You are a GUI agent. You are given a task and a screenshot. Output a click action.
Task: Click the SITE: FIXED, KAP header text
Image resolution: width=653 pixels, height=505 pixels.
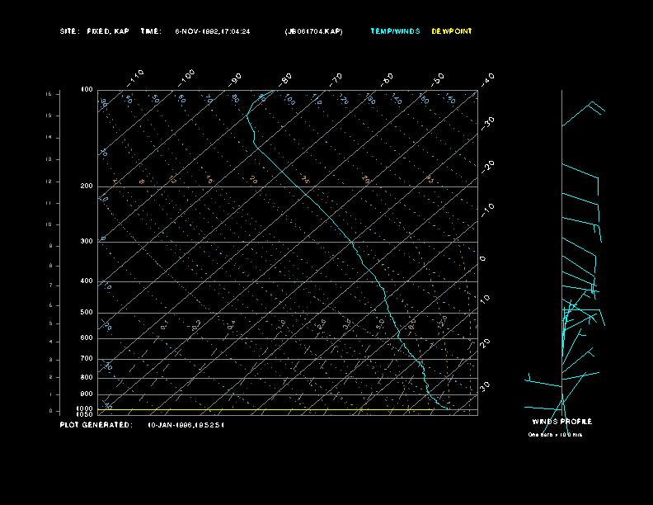(95, 31)
